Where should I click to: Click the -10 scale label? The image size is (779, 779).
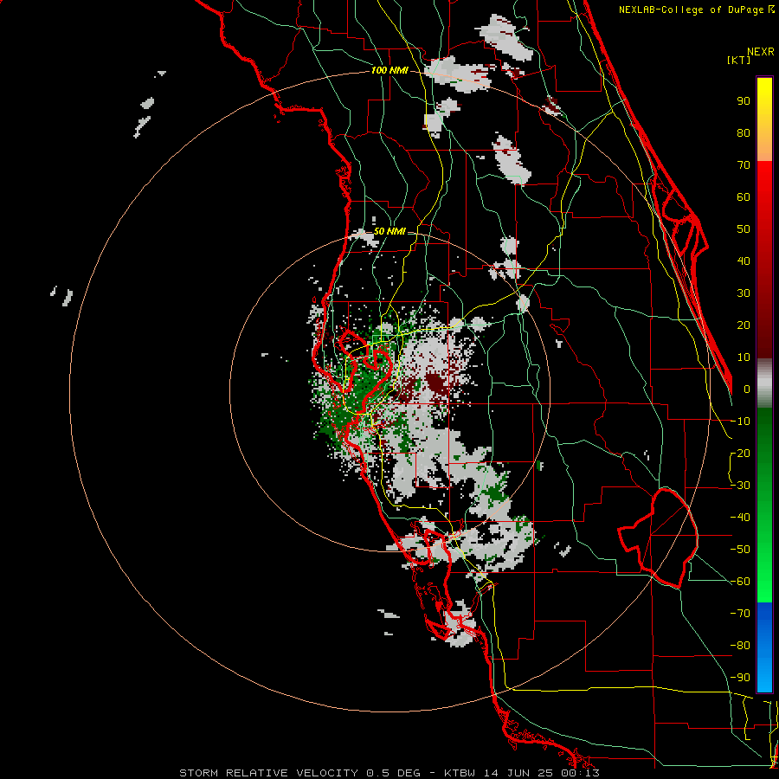(740, 422)
